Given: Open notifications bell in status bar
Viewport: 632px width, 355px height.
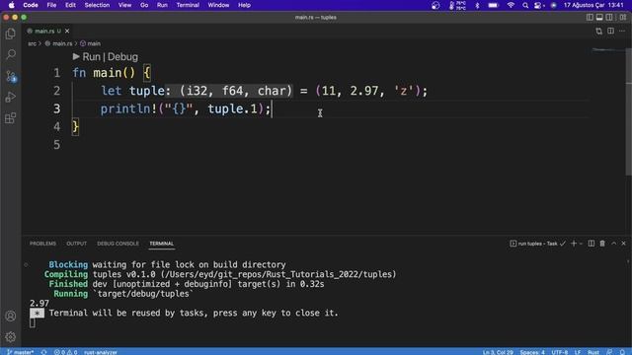Looking at the screenshot, I should (622, 352).
